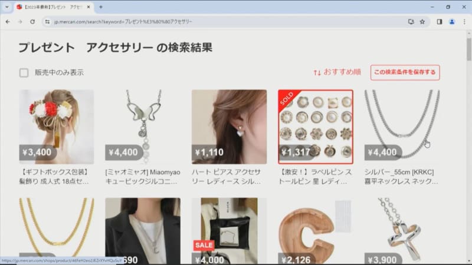472x265 pixels.
Task: Open the SALE ¥4,000 item thumbnail
Action: click(229, 231)
